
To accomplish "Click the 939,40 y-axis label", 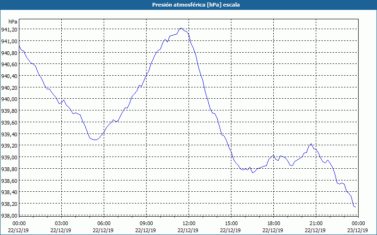I will coord(9,134).
